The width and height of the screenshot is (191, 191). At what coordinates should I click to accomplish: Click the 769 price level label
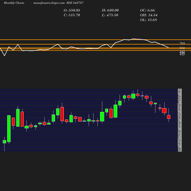click(182, 43)
